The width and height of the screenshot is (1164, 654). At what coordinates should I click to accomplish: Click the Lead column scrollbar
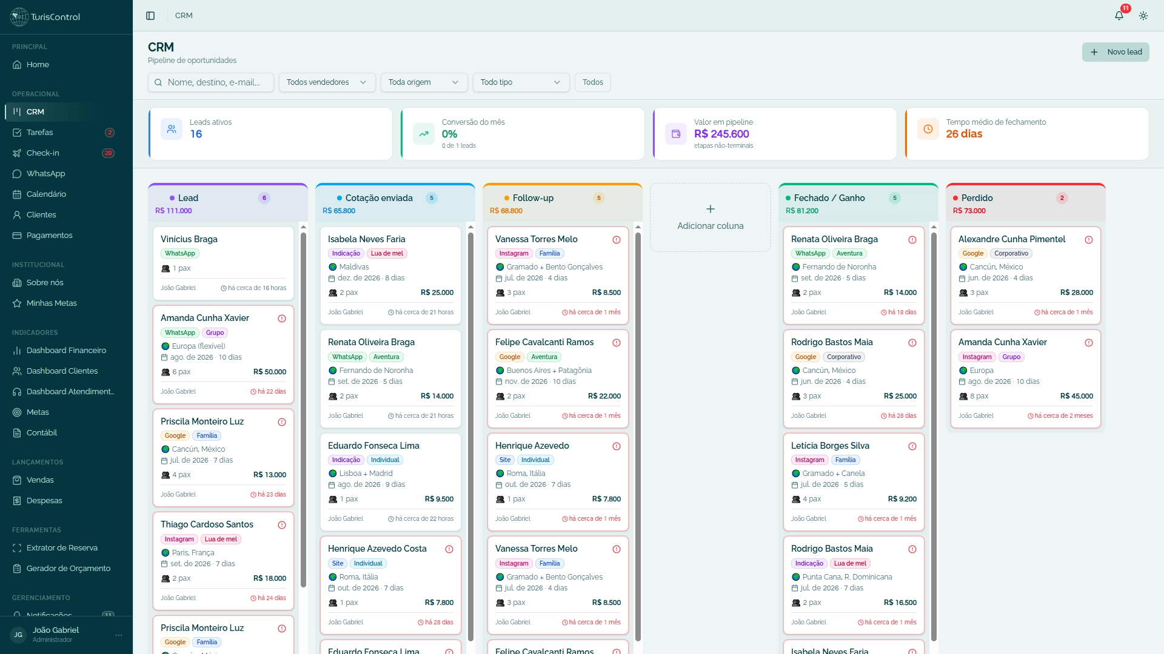tap(303, 410)
